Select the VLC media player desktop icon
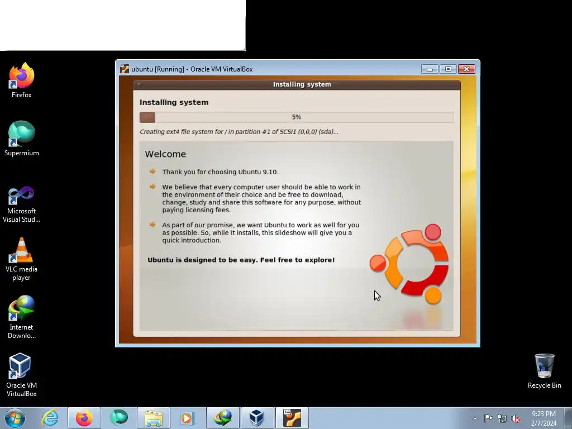The height and width of the screenshot is (429, 572). 22,259
